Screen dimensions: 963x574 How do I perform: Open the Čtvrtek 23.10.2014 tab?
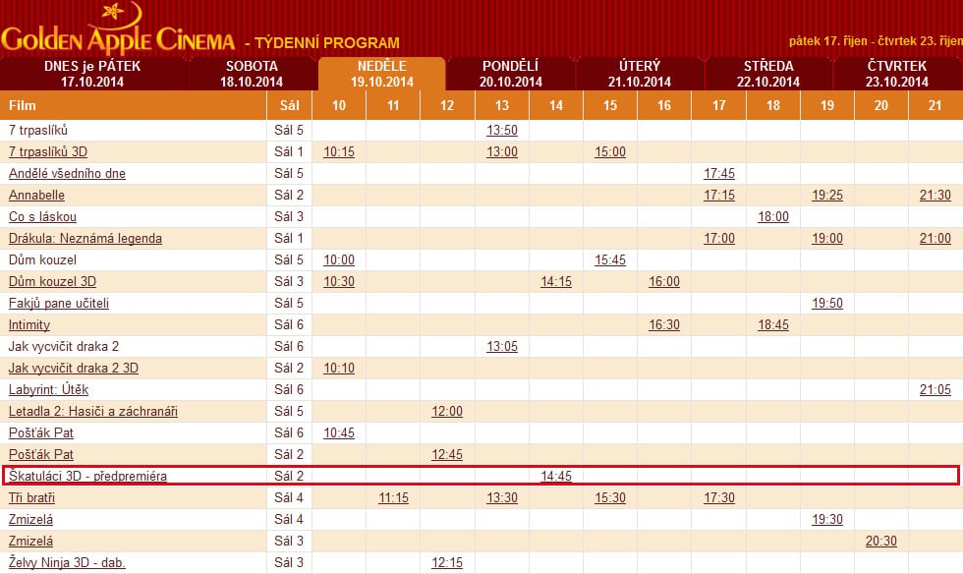pyautogui.click(x=897, y=74)
